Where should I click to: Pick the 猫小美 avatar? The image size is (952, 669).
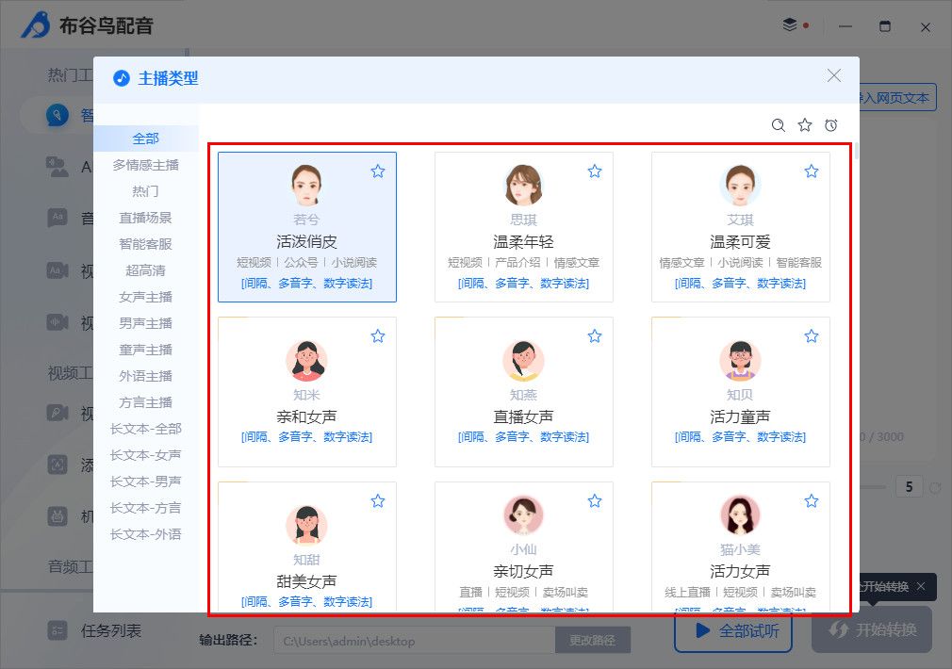tap(740, 515)
